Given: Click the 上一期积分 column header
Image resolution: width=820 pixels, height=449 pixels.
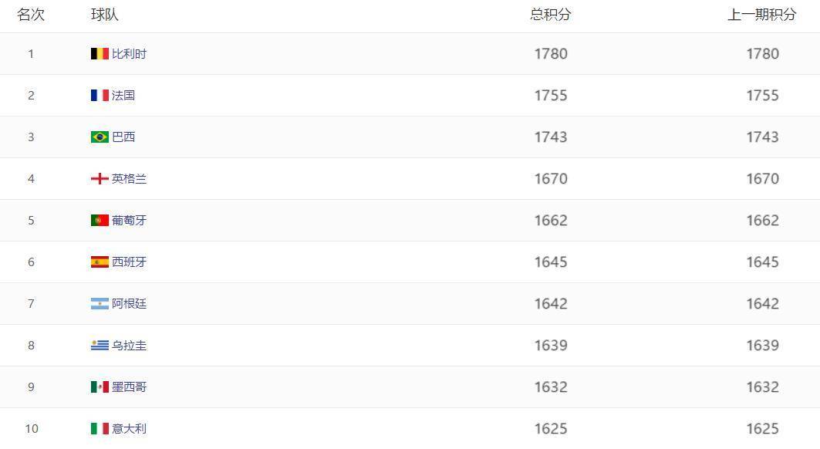Looking at the screenshot, I should pos(761,15).
